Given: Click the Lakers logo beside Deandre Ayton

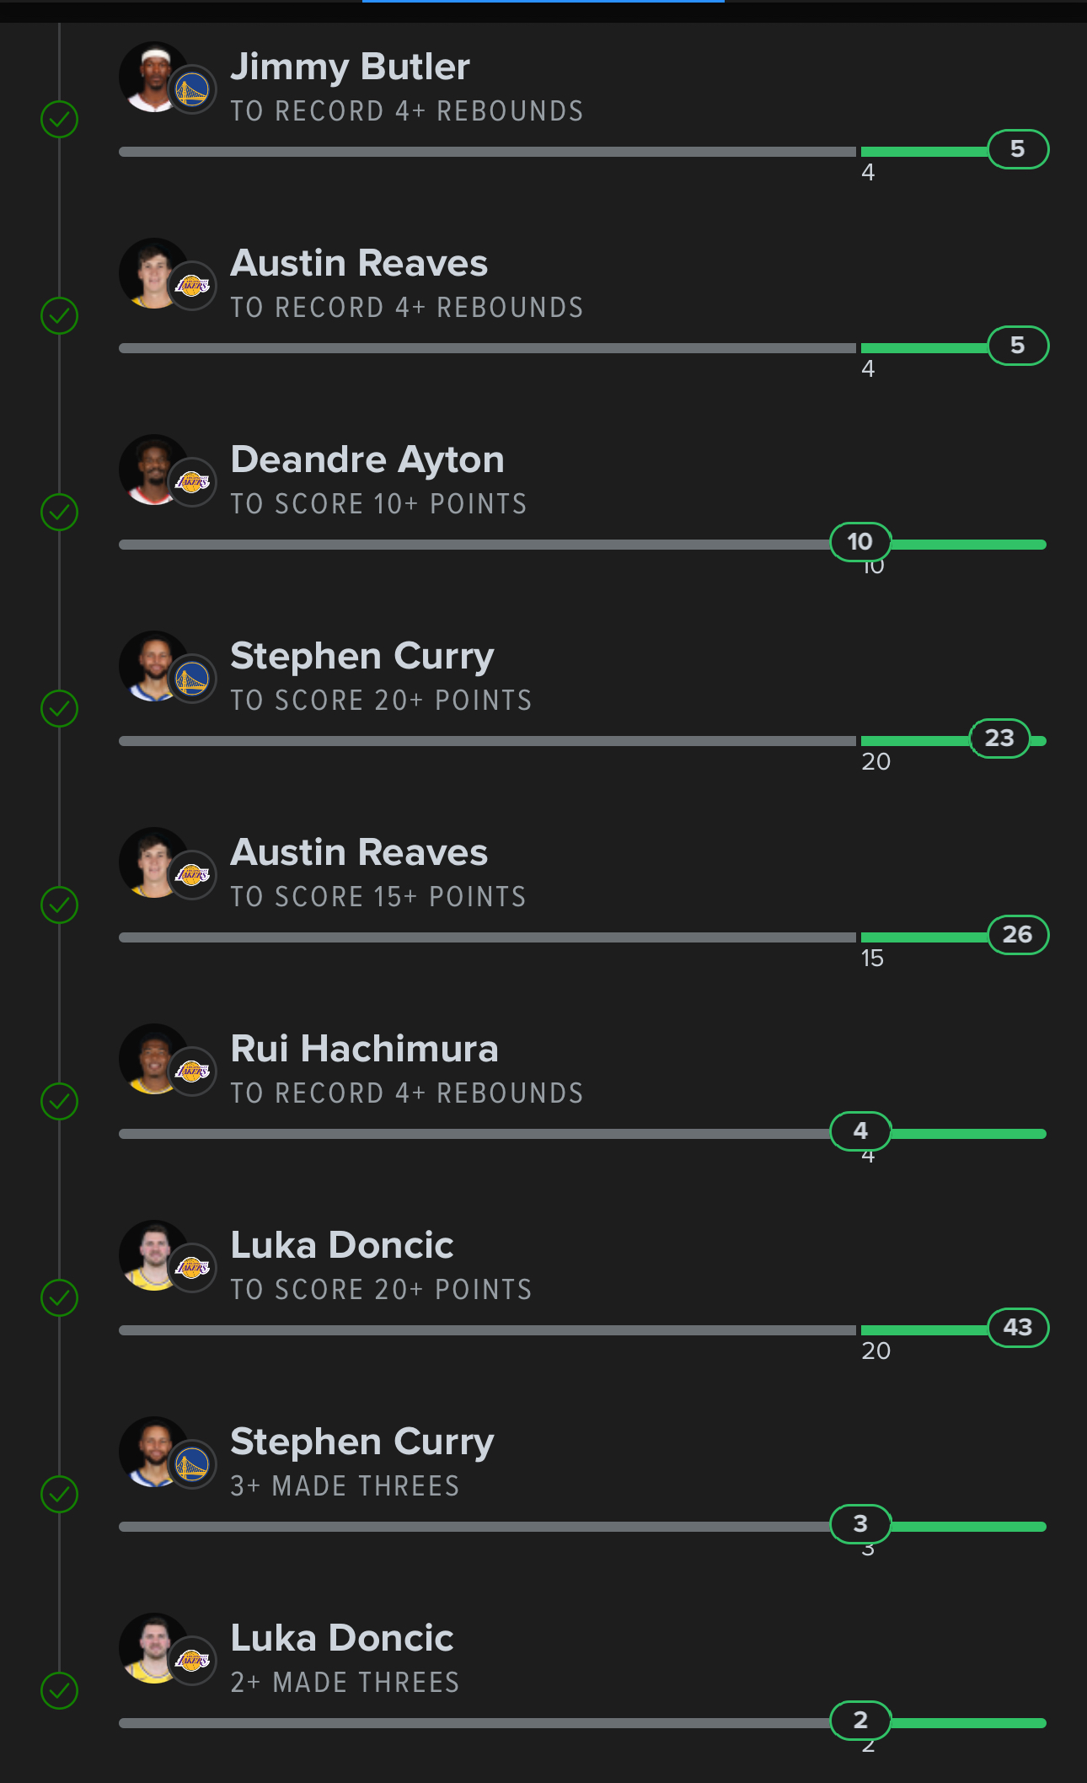Looking at the screenshot, I should 192,482.
